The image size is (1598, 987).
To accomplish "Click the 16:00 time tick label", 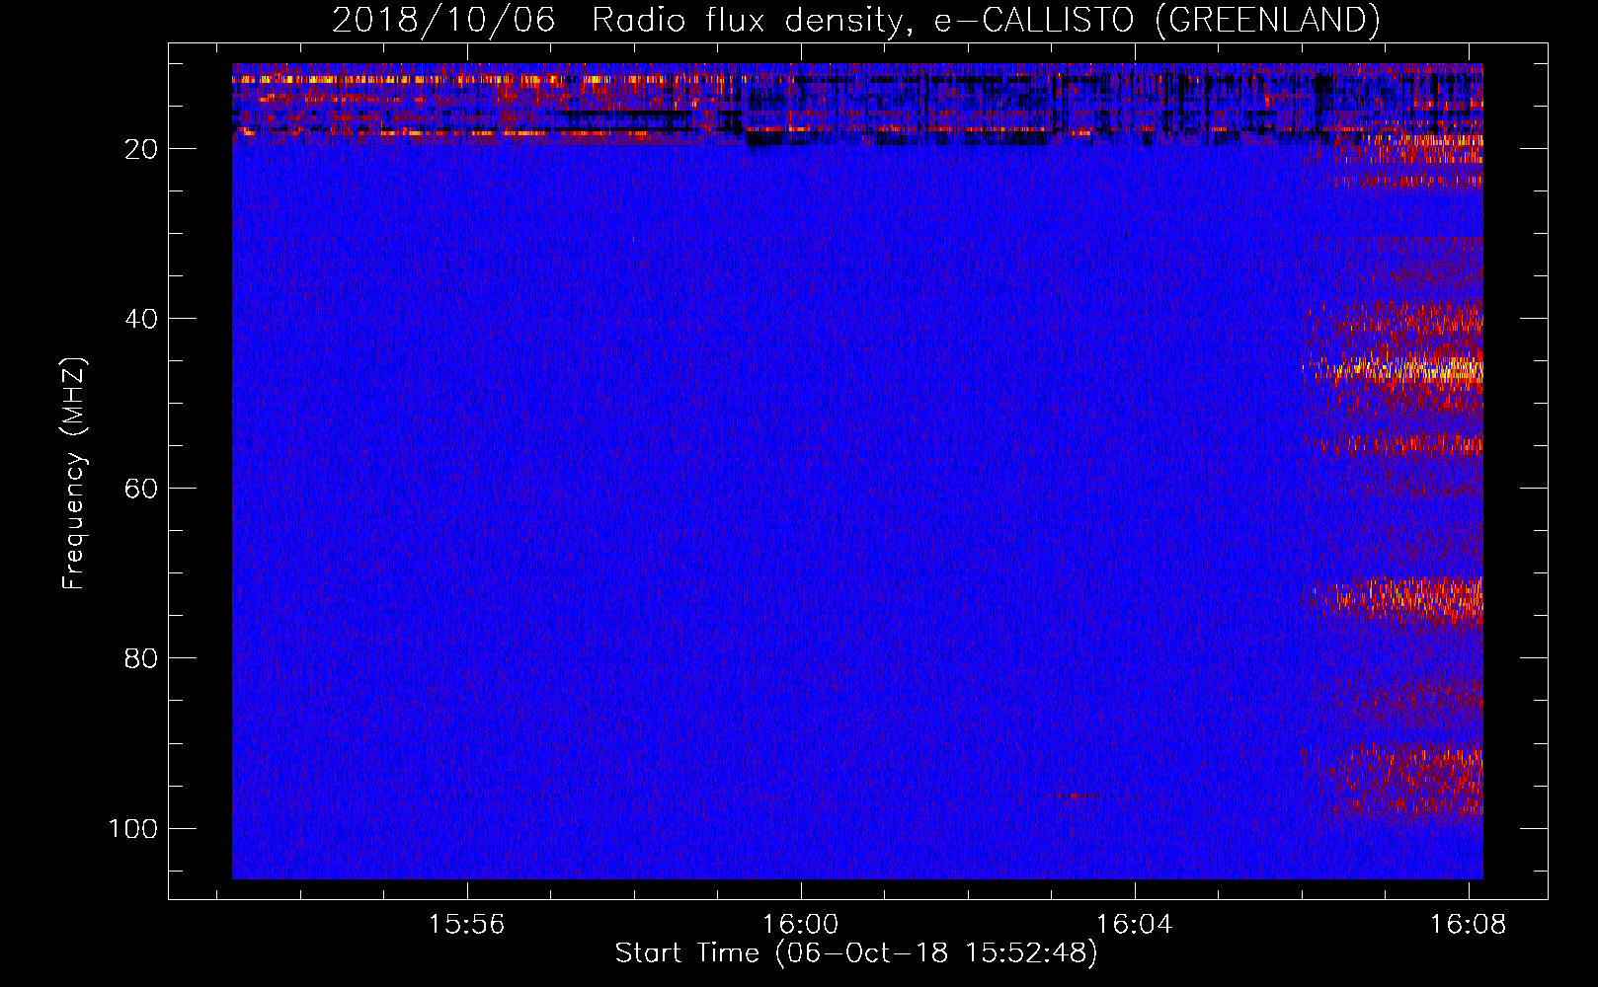I will pos(800,924).
